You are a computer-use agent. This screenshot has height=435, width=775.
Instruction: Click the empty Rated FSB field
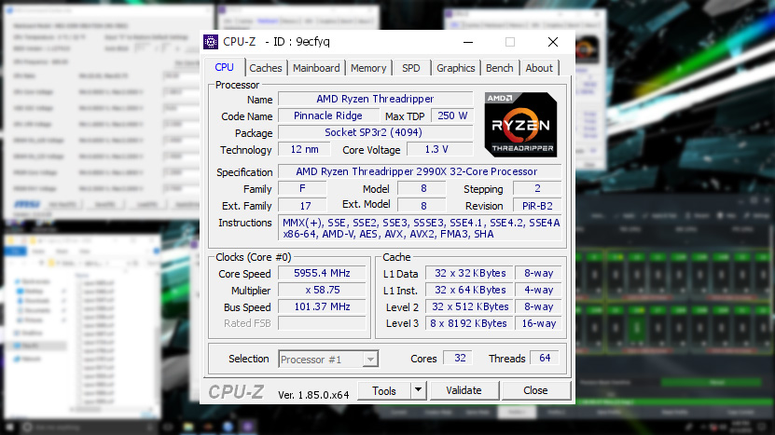pyautogui.click(x=322, y=323)
